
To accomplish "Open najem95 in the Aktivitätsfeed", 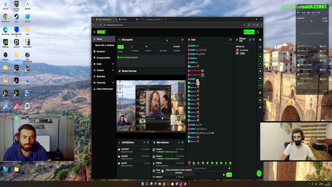I will tap(124, 163).
